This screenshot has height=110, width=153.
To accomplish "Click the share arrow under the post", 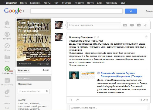I will tap(77, 100).
